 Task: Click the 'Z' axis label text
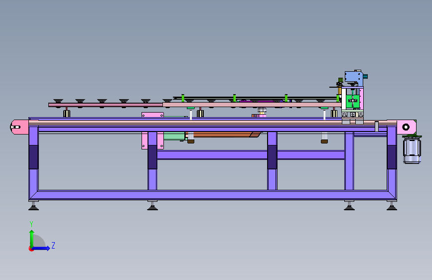[53, 245]
